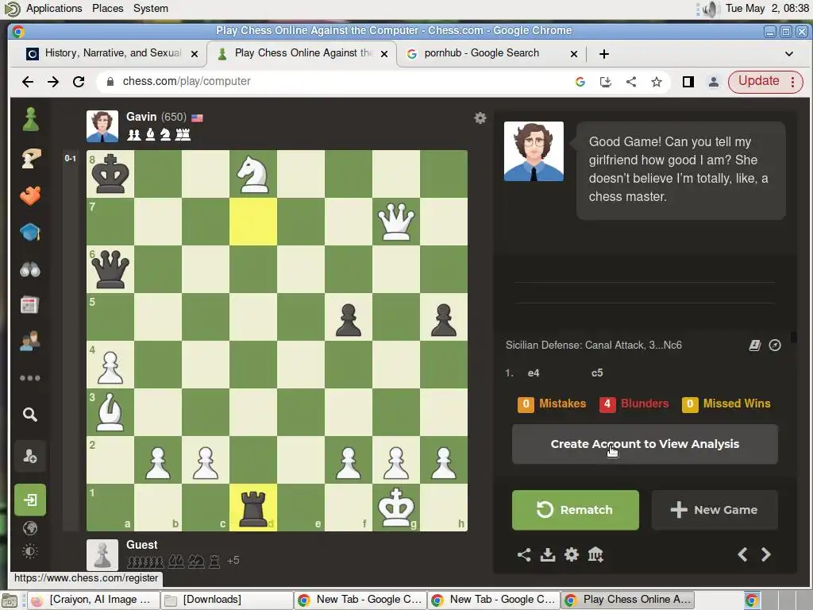Open the More three-dots sidebar item

pos(30,377)
